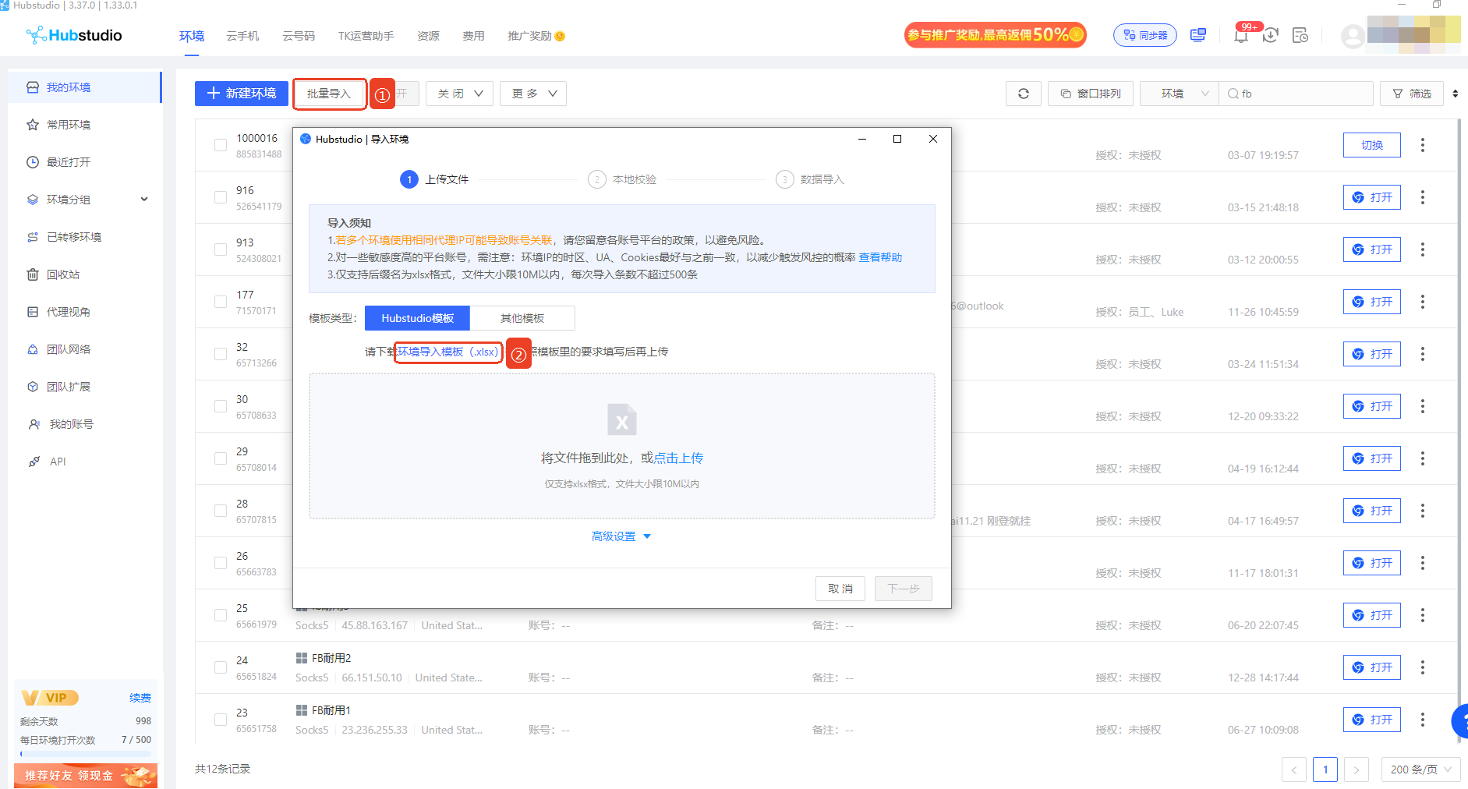Open the 云手机 top menu
The width and height of the screenshot is (1468, 789).
[242, 36]
